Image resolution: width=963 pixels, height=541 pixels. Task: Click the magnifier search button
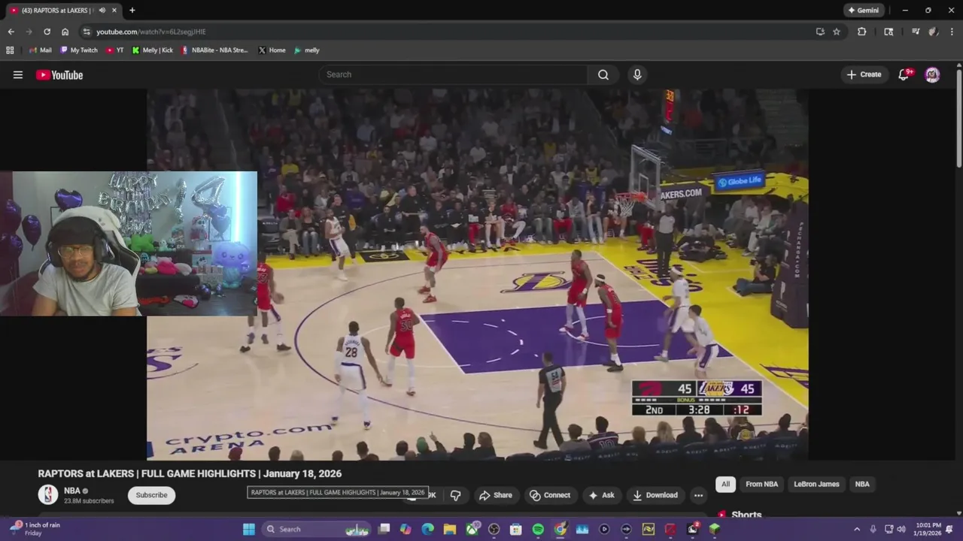click(603, 74)
